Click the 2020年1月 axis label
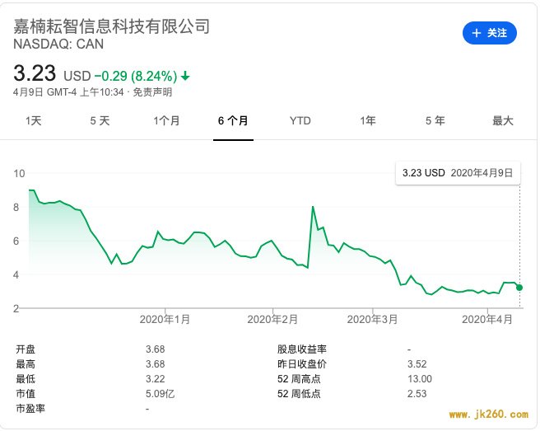 165,319
